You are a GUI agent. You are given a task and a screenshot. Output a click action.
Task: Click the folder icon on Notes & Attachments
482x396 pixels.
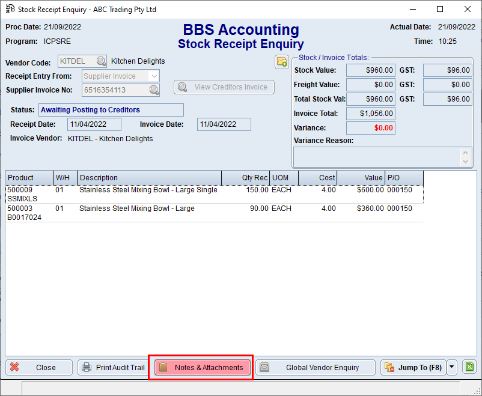coord(162,367)
